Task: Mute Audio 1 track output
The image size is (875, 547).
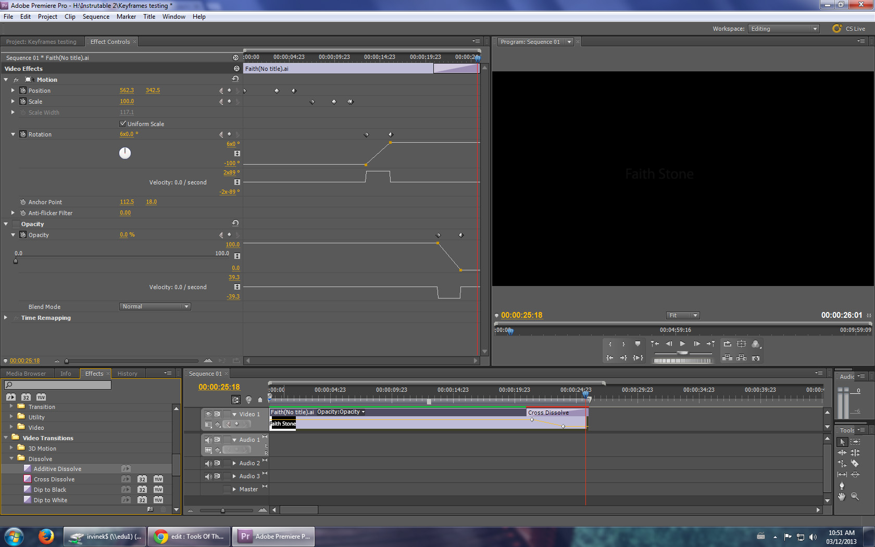Action: [x=208, y=440]
